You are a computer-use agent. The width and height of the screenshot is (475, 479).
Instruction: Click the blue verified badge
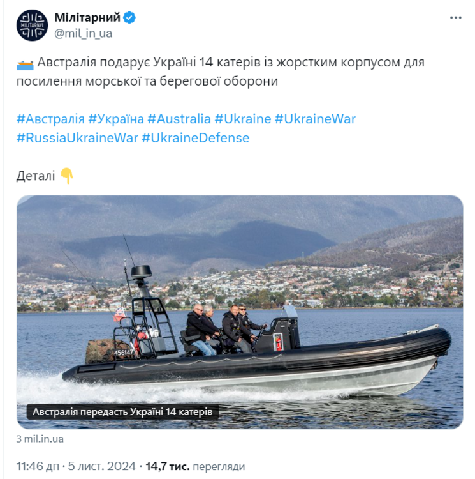(129, 18)
